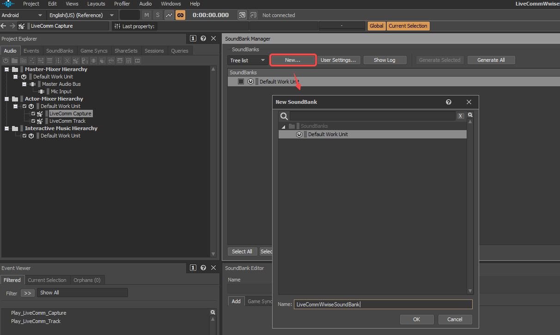This screenshot has height=335, width=560.
Task: Switch to the Events tab
Action: click(x=31, y=51)
